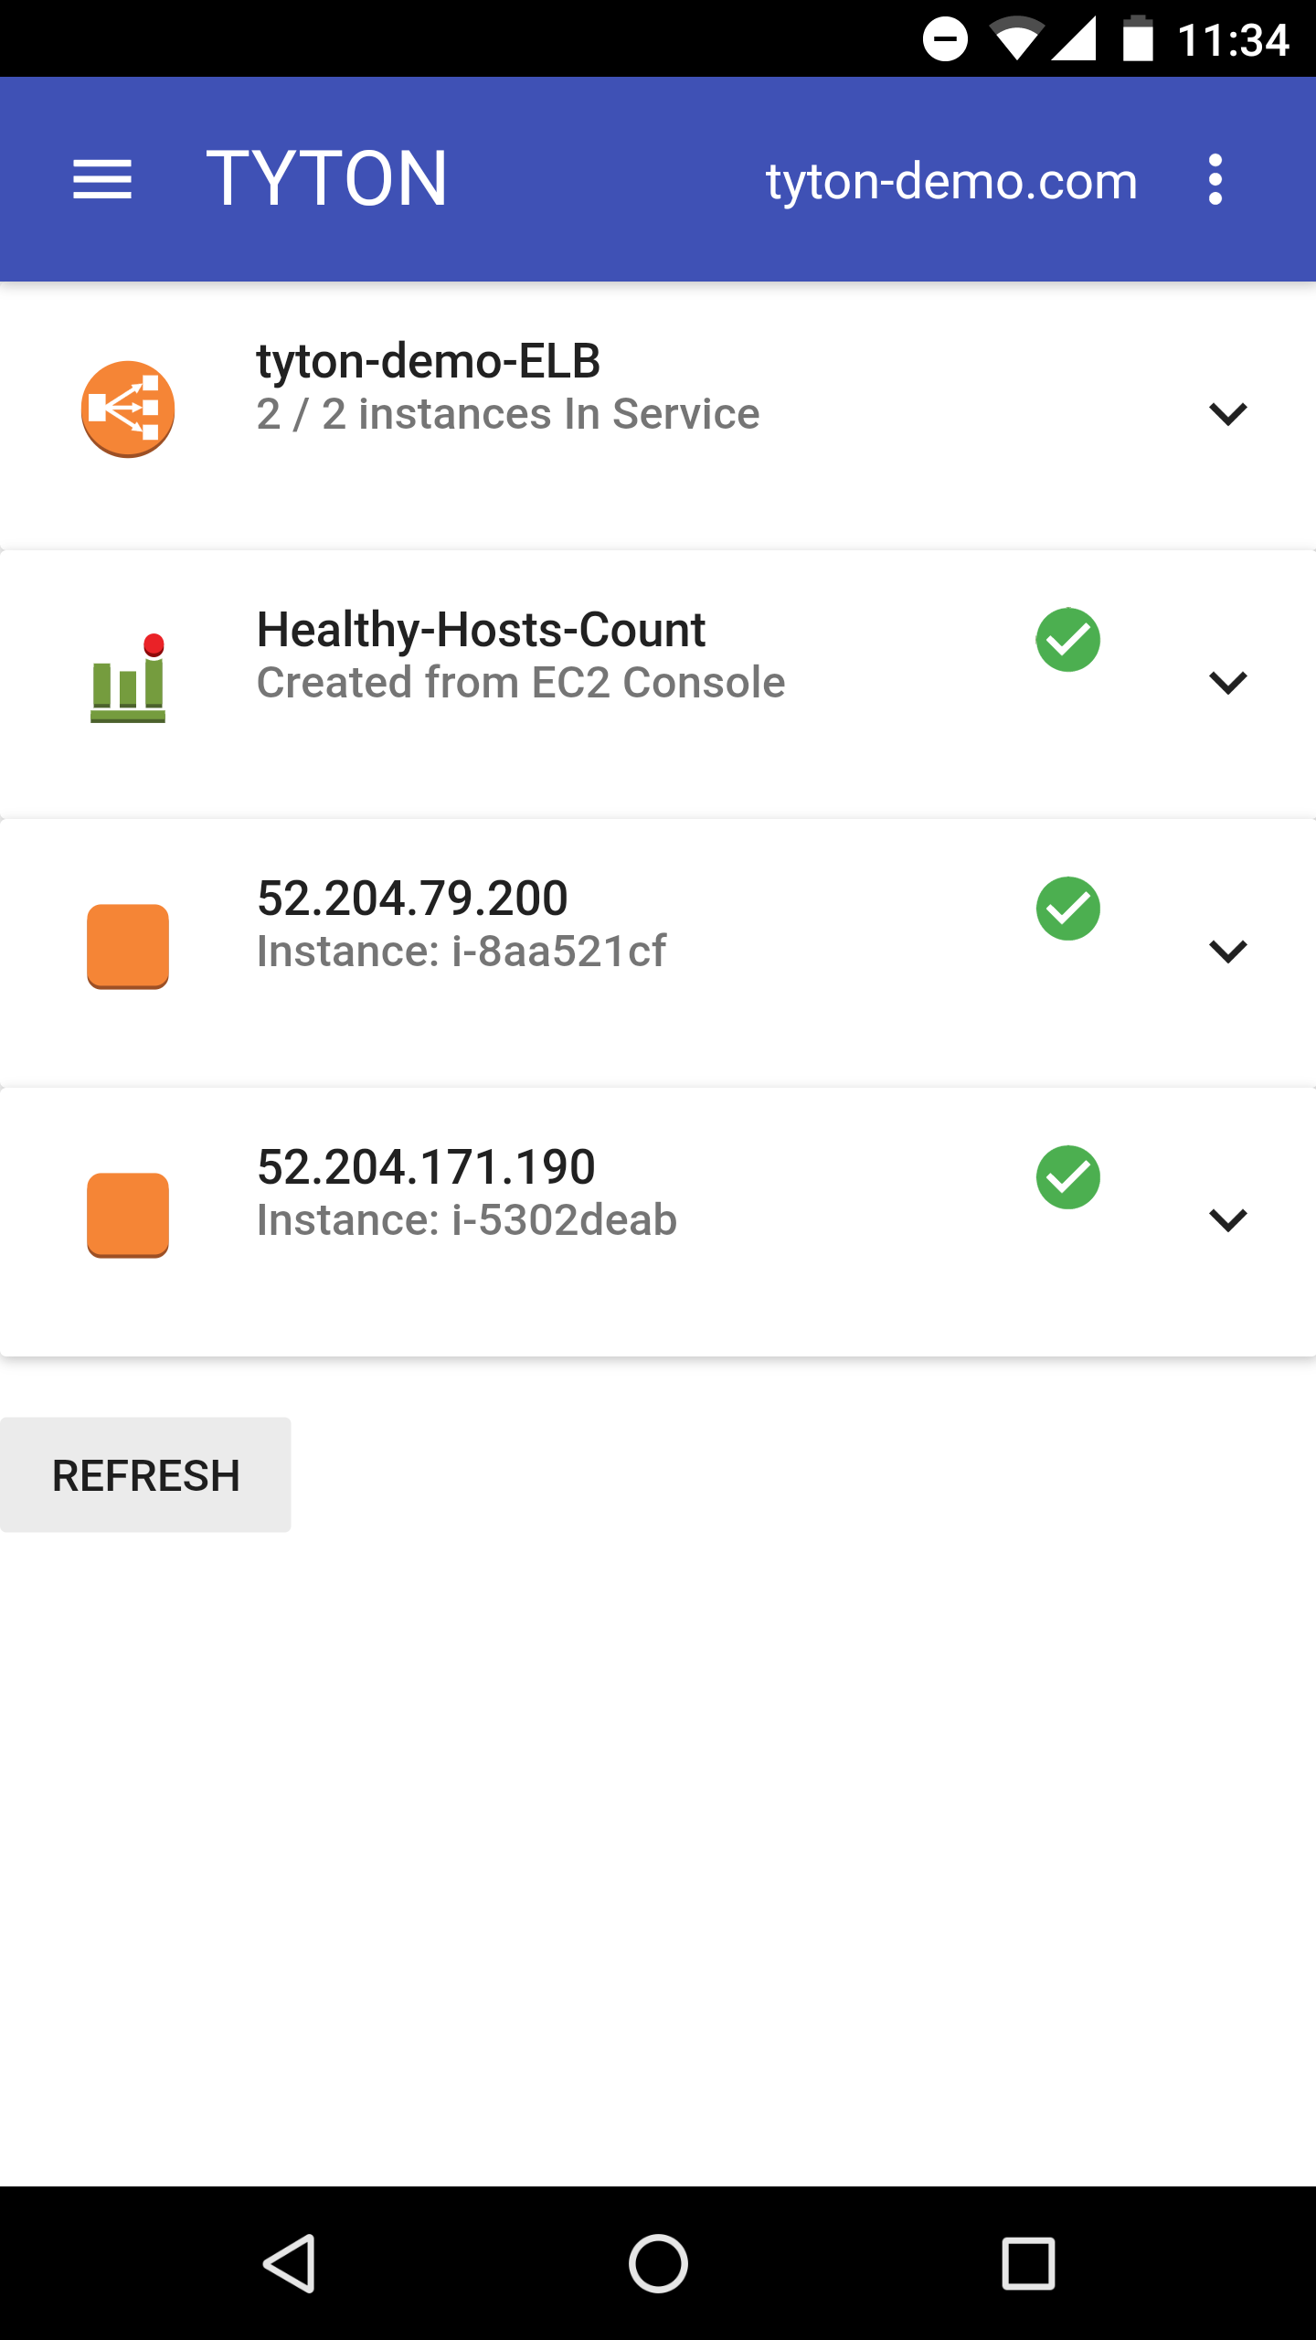This screenshot has height=2340, width=1316.
Task: Expand the Healthy-Hosts-Count alarm details
Action: 1227,683
